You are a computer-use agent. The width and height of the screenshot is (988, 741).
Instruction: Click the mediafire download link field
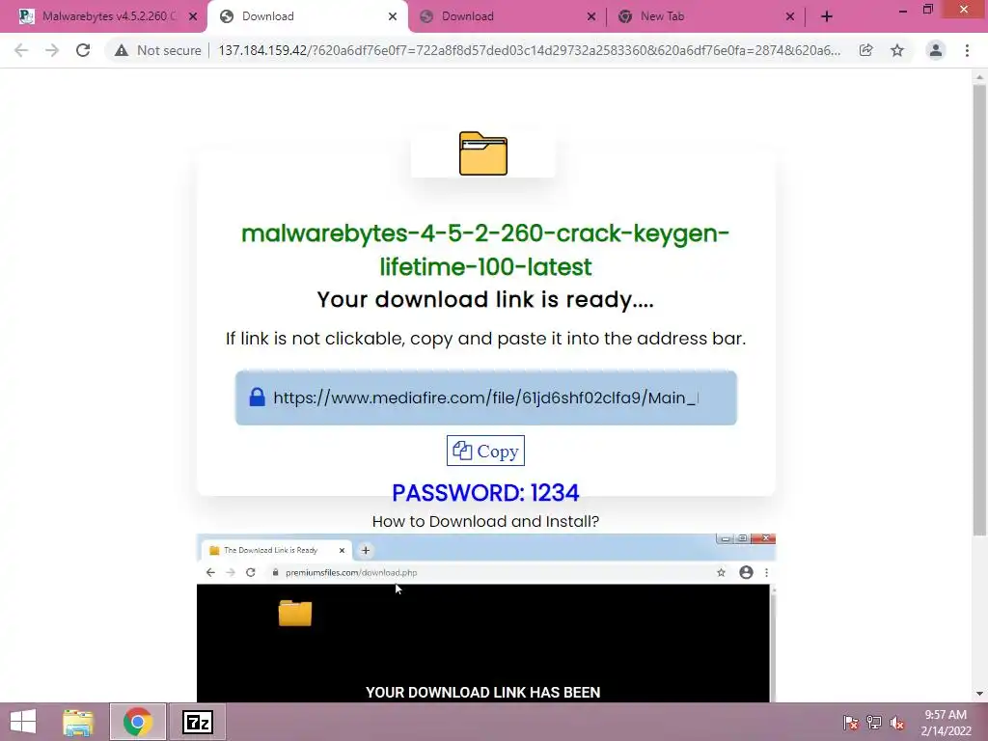486,398
